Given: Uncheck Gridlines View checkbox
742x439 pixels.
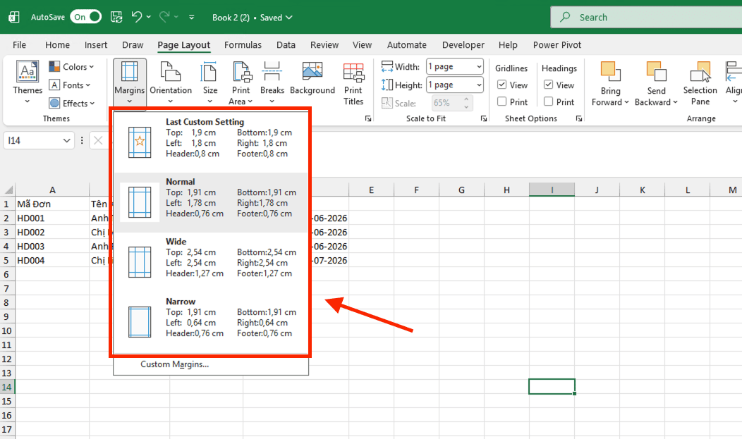Looking at the screenshot, I should (501, 85).
